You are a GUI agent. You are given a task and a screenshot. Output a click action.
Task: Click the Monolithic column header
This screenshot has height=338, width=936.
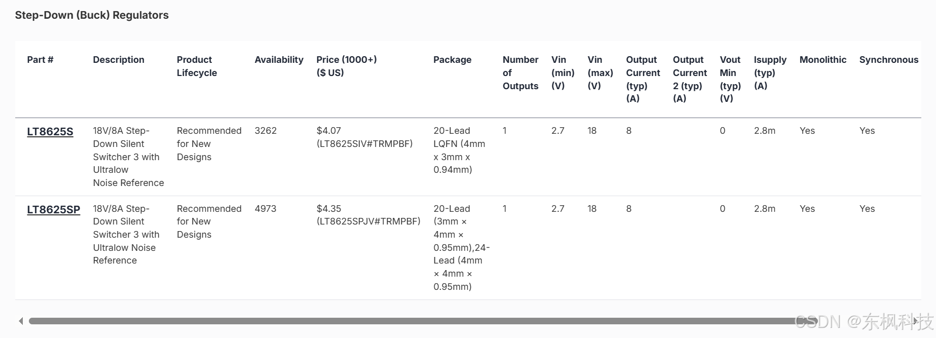click(822, 60)
